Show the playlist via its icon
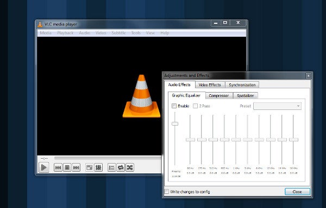Viewport: 326px width, 208px height. click(x=111, y=167)
